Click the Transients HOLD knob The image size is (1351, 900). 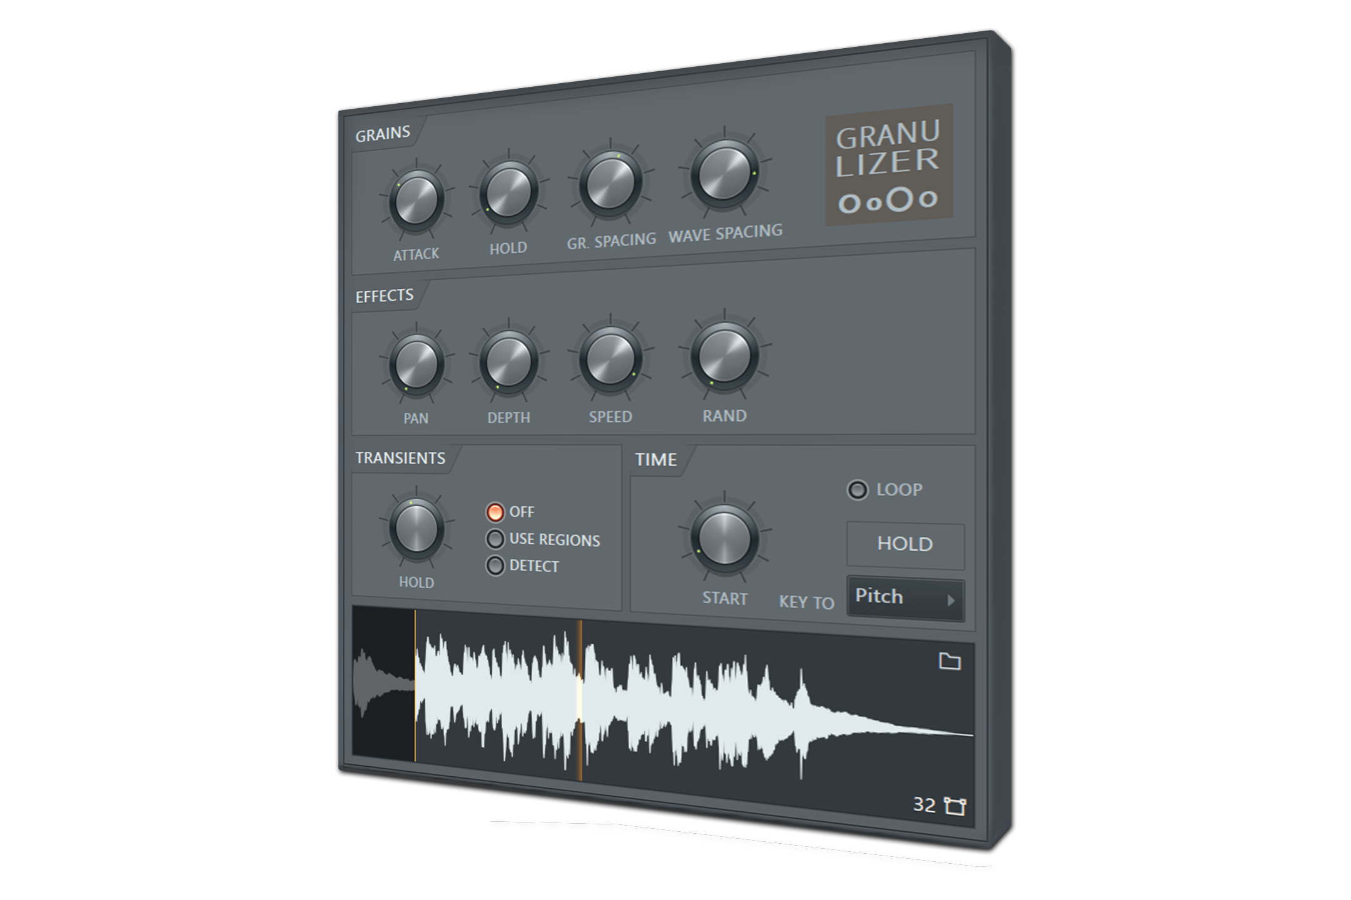pyautogui.click(x=416, y=529)
